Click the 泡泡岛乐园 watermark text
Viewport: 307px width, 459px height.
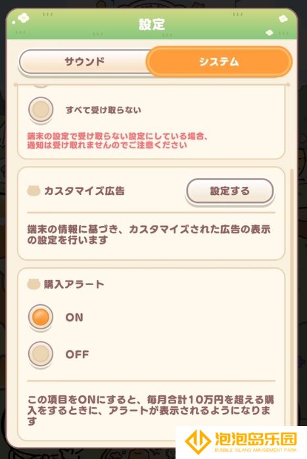tap(256, 439)
